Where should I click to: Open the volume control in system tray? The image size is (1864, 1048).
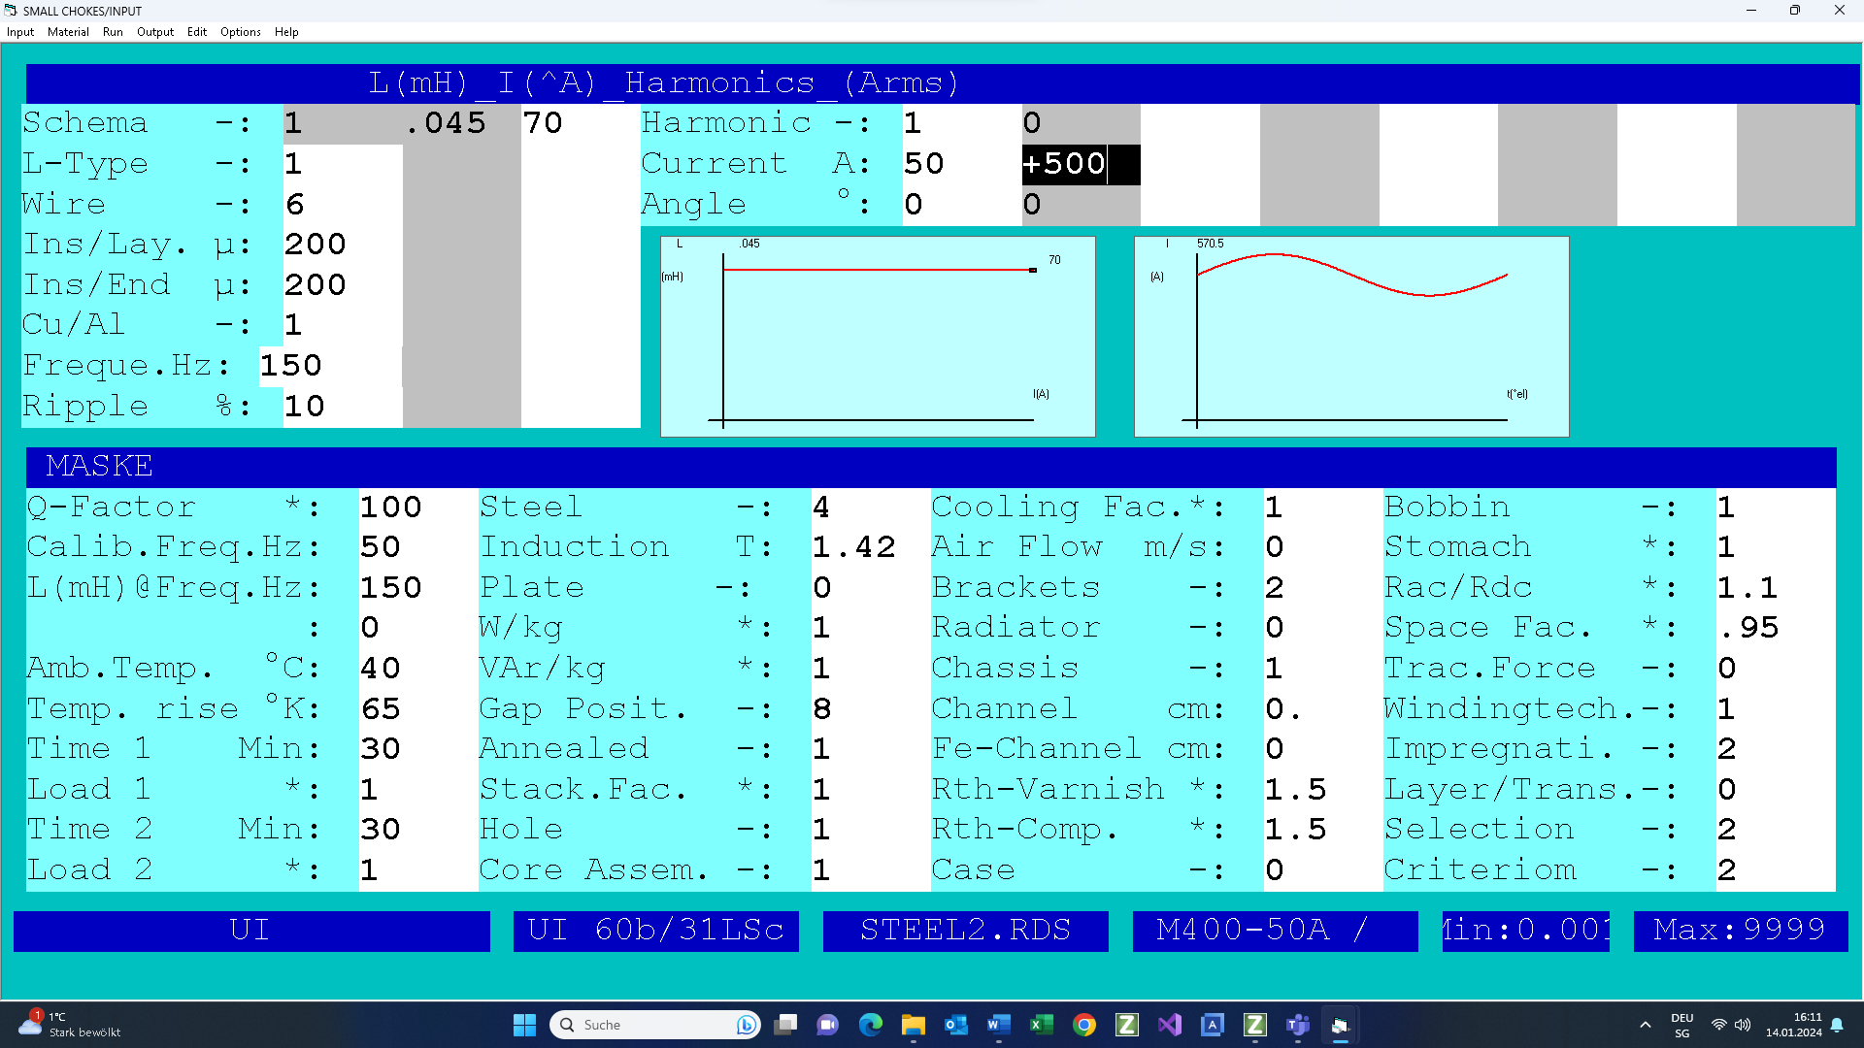tap(1743, 1025)
